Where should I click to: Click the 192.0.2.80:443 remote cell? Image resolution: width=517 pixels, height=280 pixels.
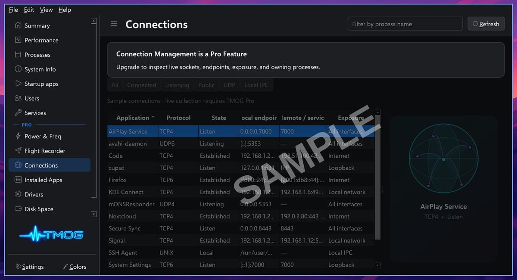click(303, 216)
